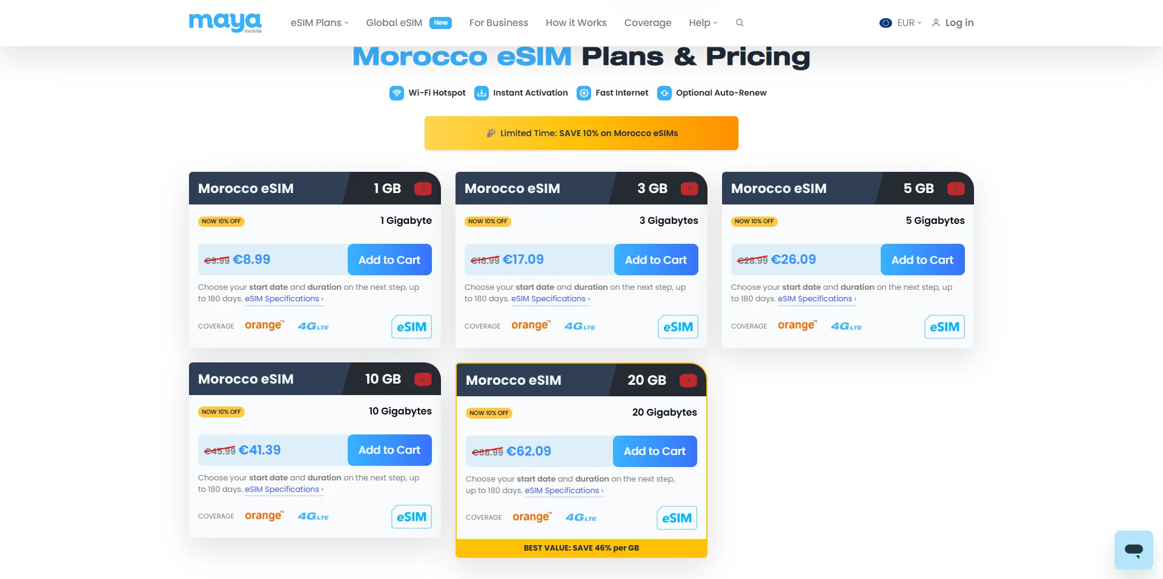The width and height of the screenshot is (1163, 579).
Task: Expand the Help dropdown menu
Action: (x=703, y=22)
